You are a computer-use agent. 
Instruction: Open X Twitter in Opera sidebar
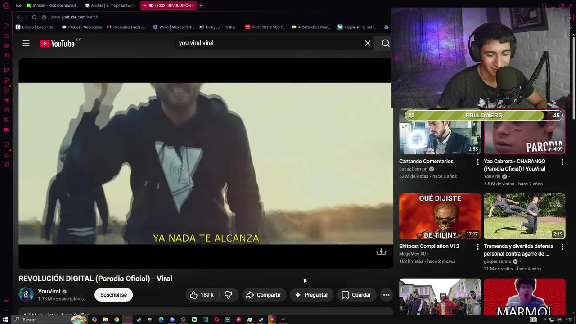6,120
